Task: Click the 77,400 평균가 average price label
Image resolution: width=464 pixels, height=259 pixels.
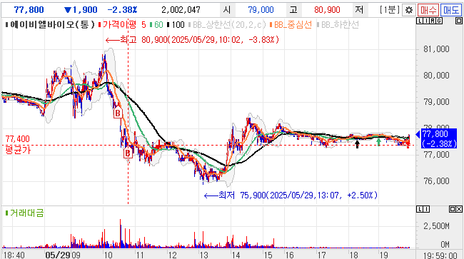Action: 18,144
